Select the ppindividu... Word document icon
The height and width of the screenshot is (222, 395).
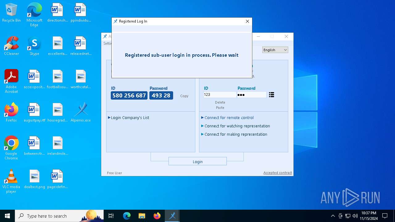(81, 13)
